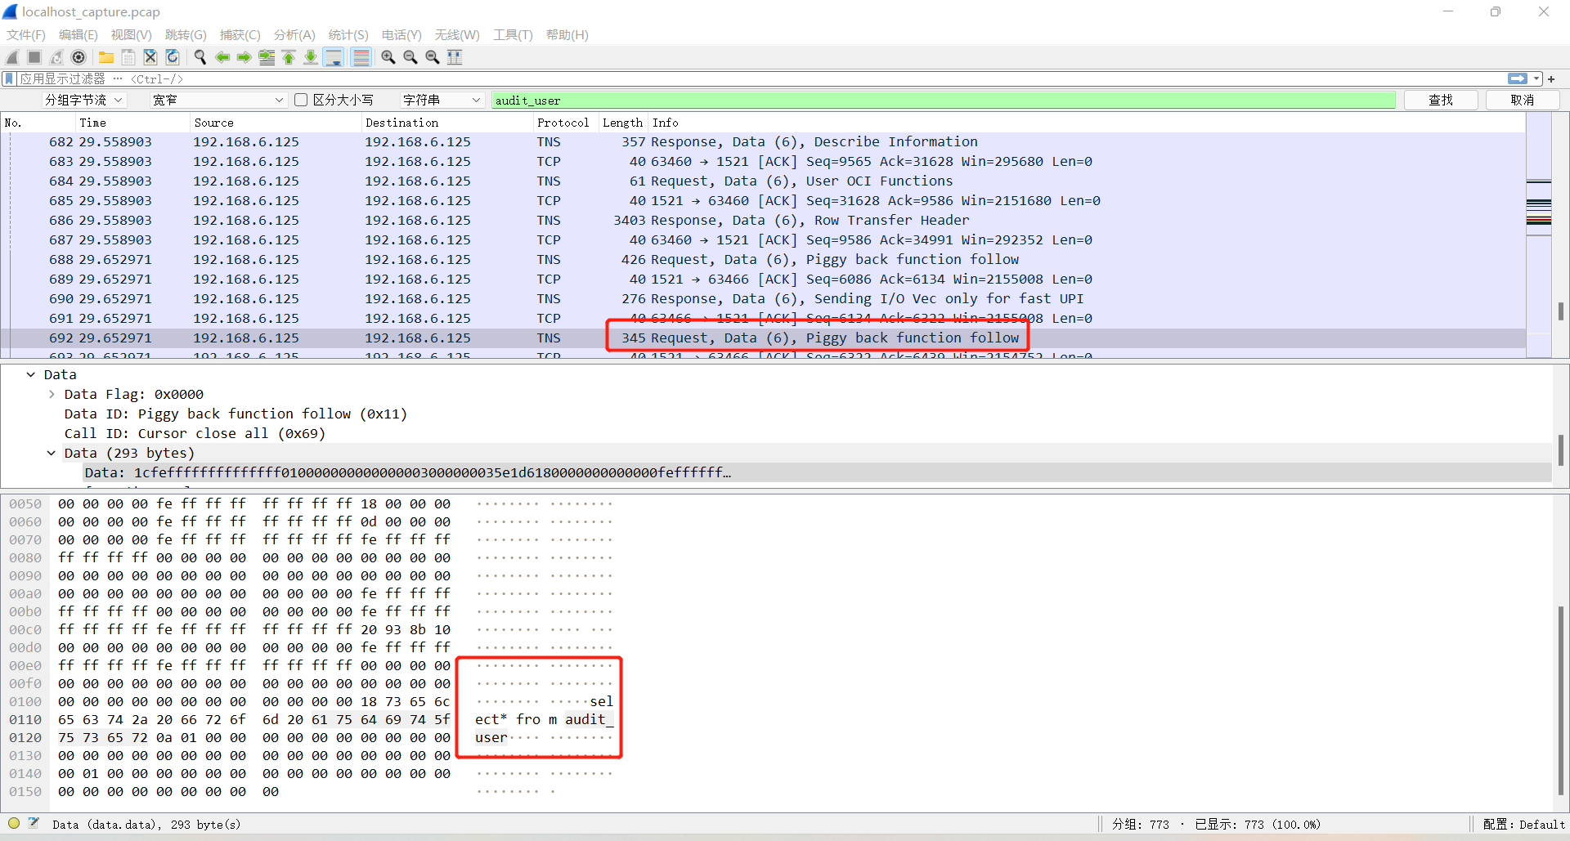The width and height of the screenshot is (1570, 841).
Task: Toggle colorize packet list icon
Action: 361,57
